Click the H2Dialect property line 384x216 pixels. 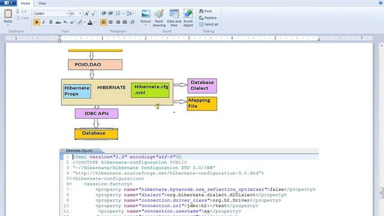191,195
